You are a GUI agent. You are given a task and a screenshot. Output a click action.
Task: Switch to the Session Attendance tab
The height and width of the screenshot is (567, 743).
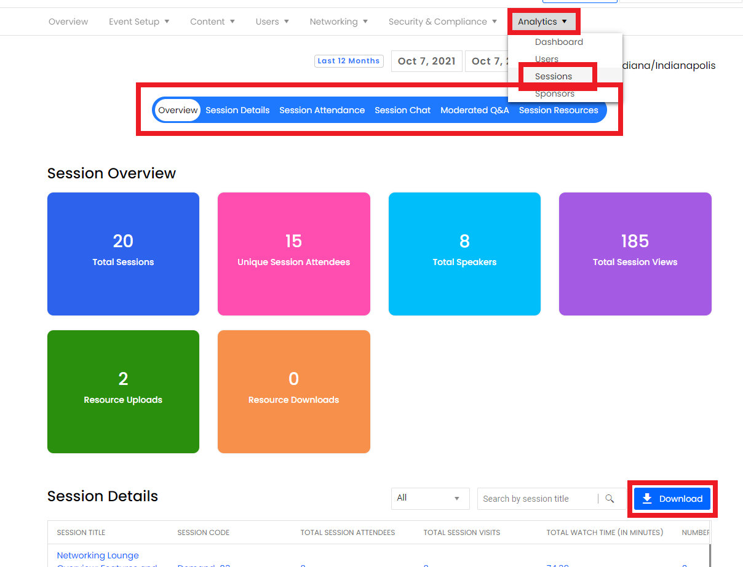click(x=322, y=110)
